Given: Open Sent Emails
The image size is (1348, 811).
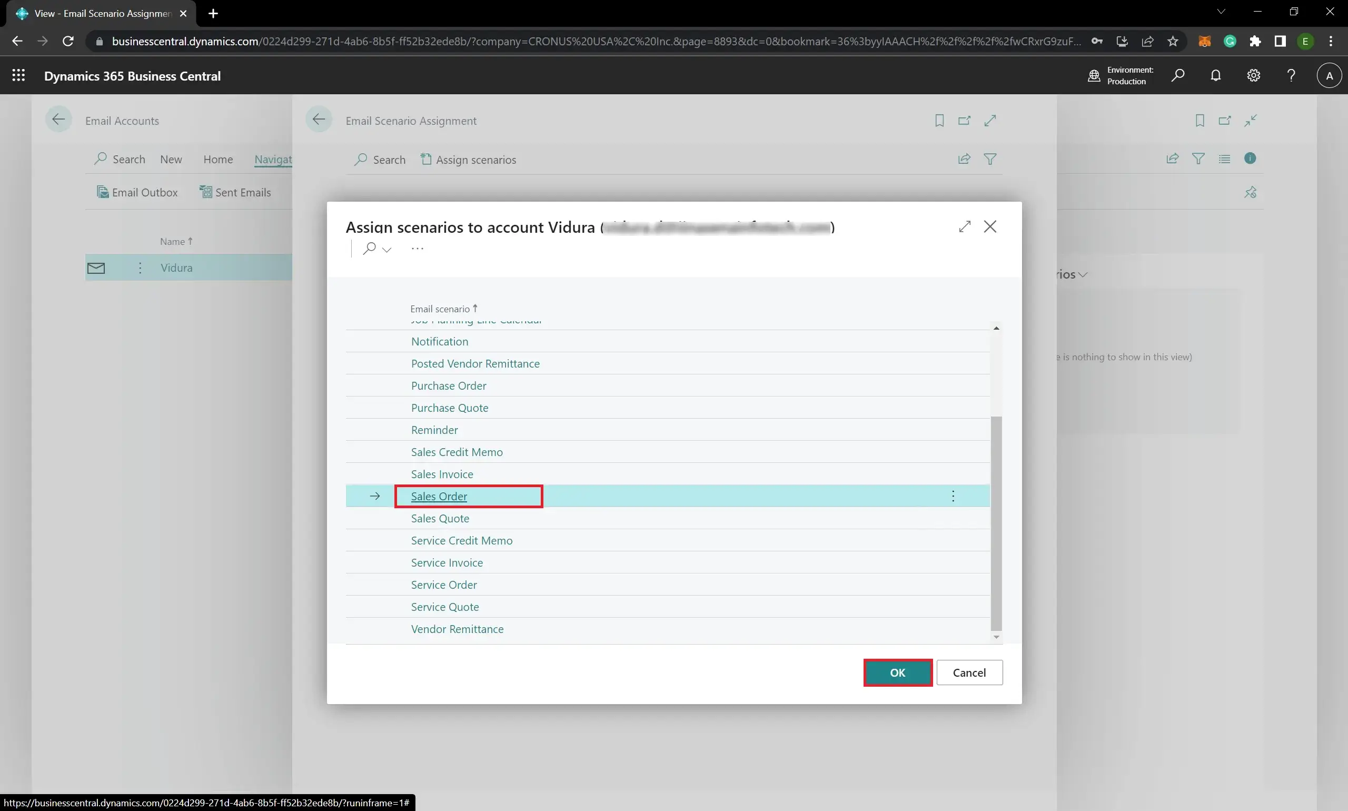Looking at the screenshot, I should click(x=235, y=192).
